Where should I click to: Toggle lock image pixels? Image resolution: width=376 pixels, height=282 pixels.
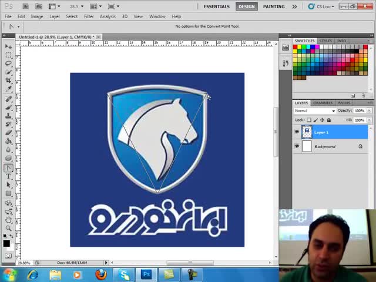tap(315, 120)
